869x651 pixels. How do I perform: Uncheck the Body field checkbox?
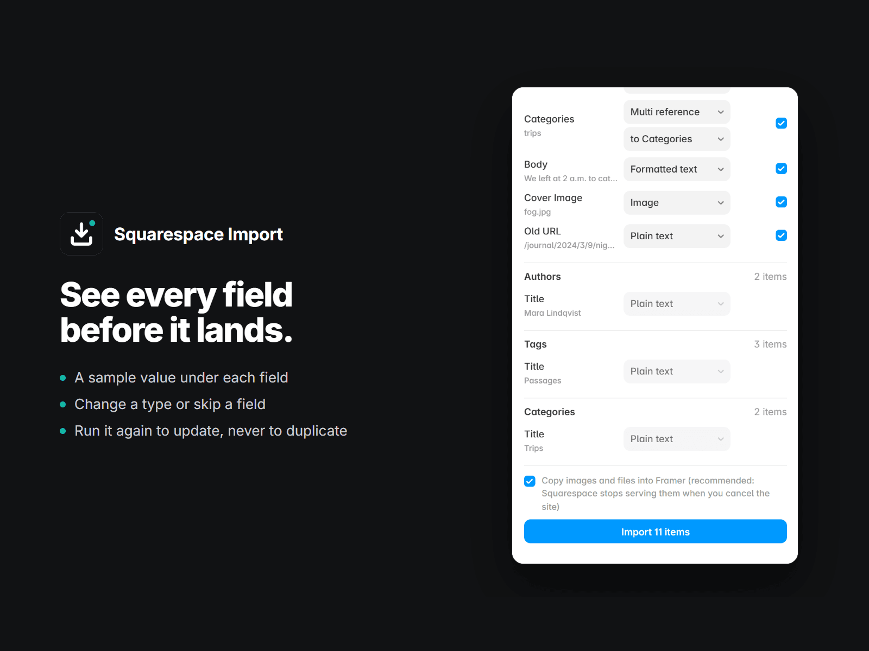pos(781,169)
